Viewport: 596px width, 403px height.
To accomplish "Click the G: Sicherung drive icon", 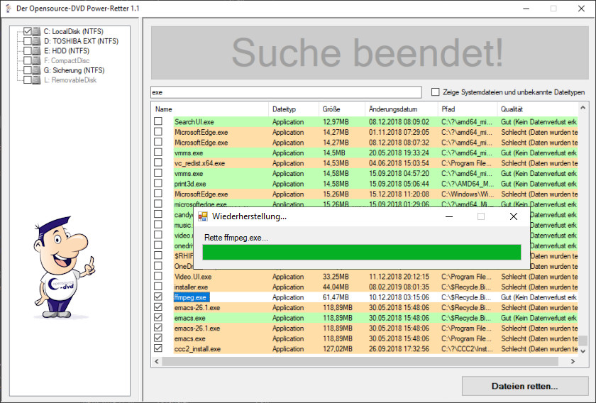I will pos(37,70).
